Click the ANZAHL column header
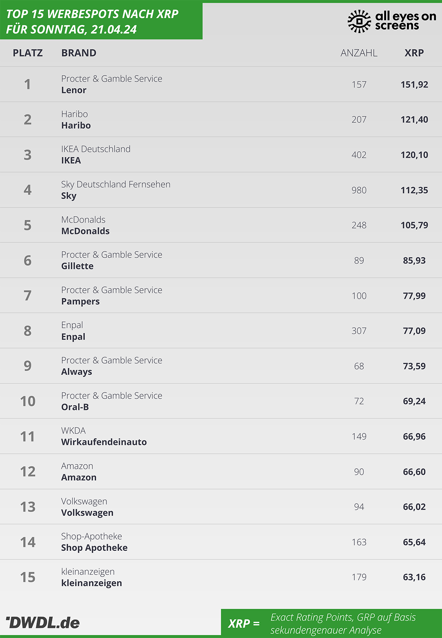 pos(359,53)
